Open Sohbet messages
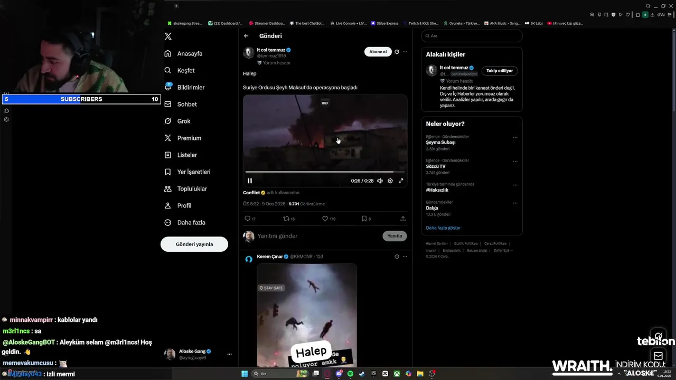676x380 pixels. (180, 104)
